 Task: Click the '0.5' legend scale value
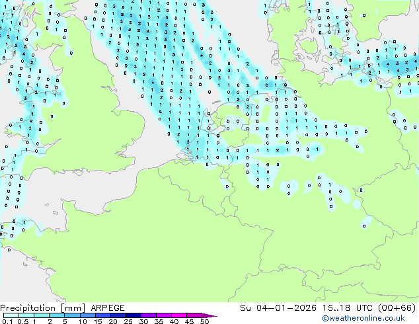tap(23, 321)
